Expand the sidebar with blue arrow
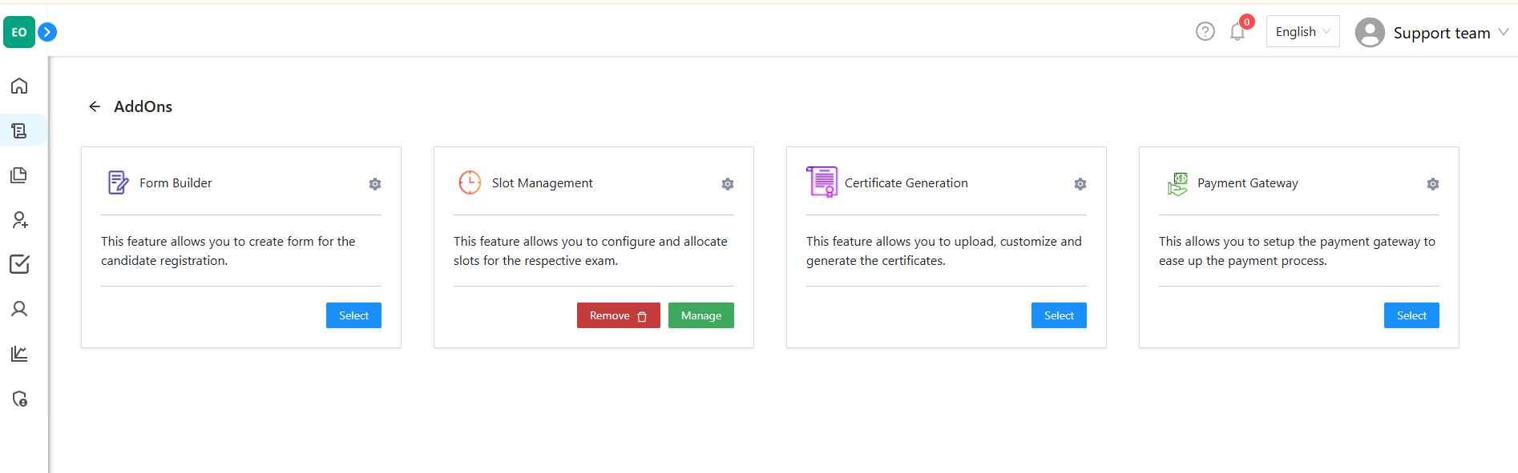This screenshot has width=1518, height=473. 47,32
